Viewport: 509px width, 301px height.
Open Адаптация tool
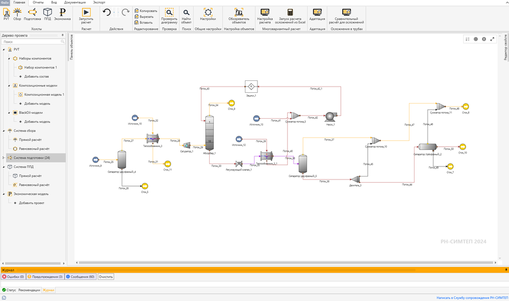coord(317,14)
